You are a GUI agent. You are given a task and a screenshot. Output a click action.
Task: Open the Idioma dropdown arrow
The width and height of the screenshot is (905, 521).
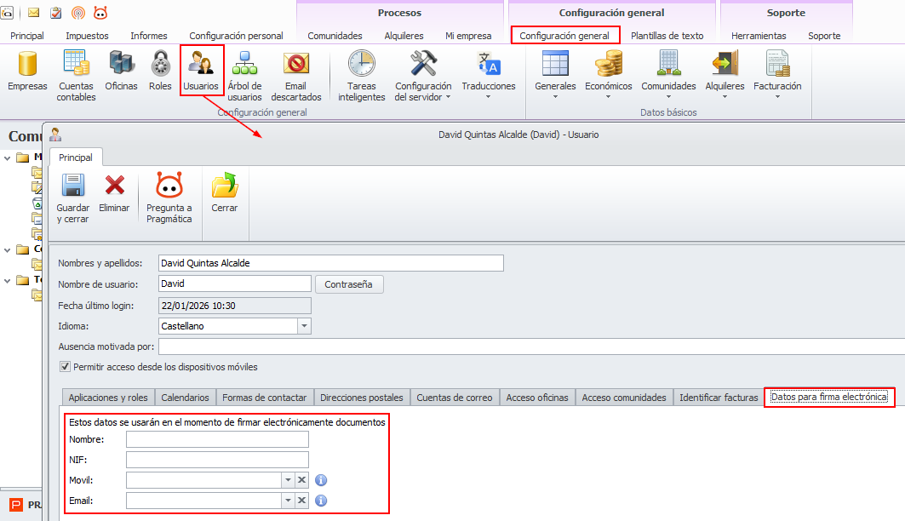[x=304, y=326]
